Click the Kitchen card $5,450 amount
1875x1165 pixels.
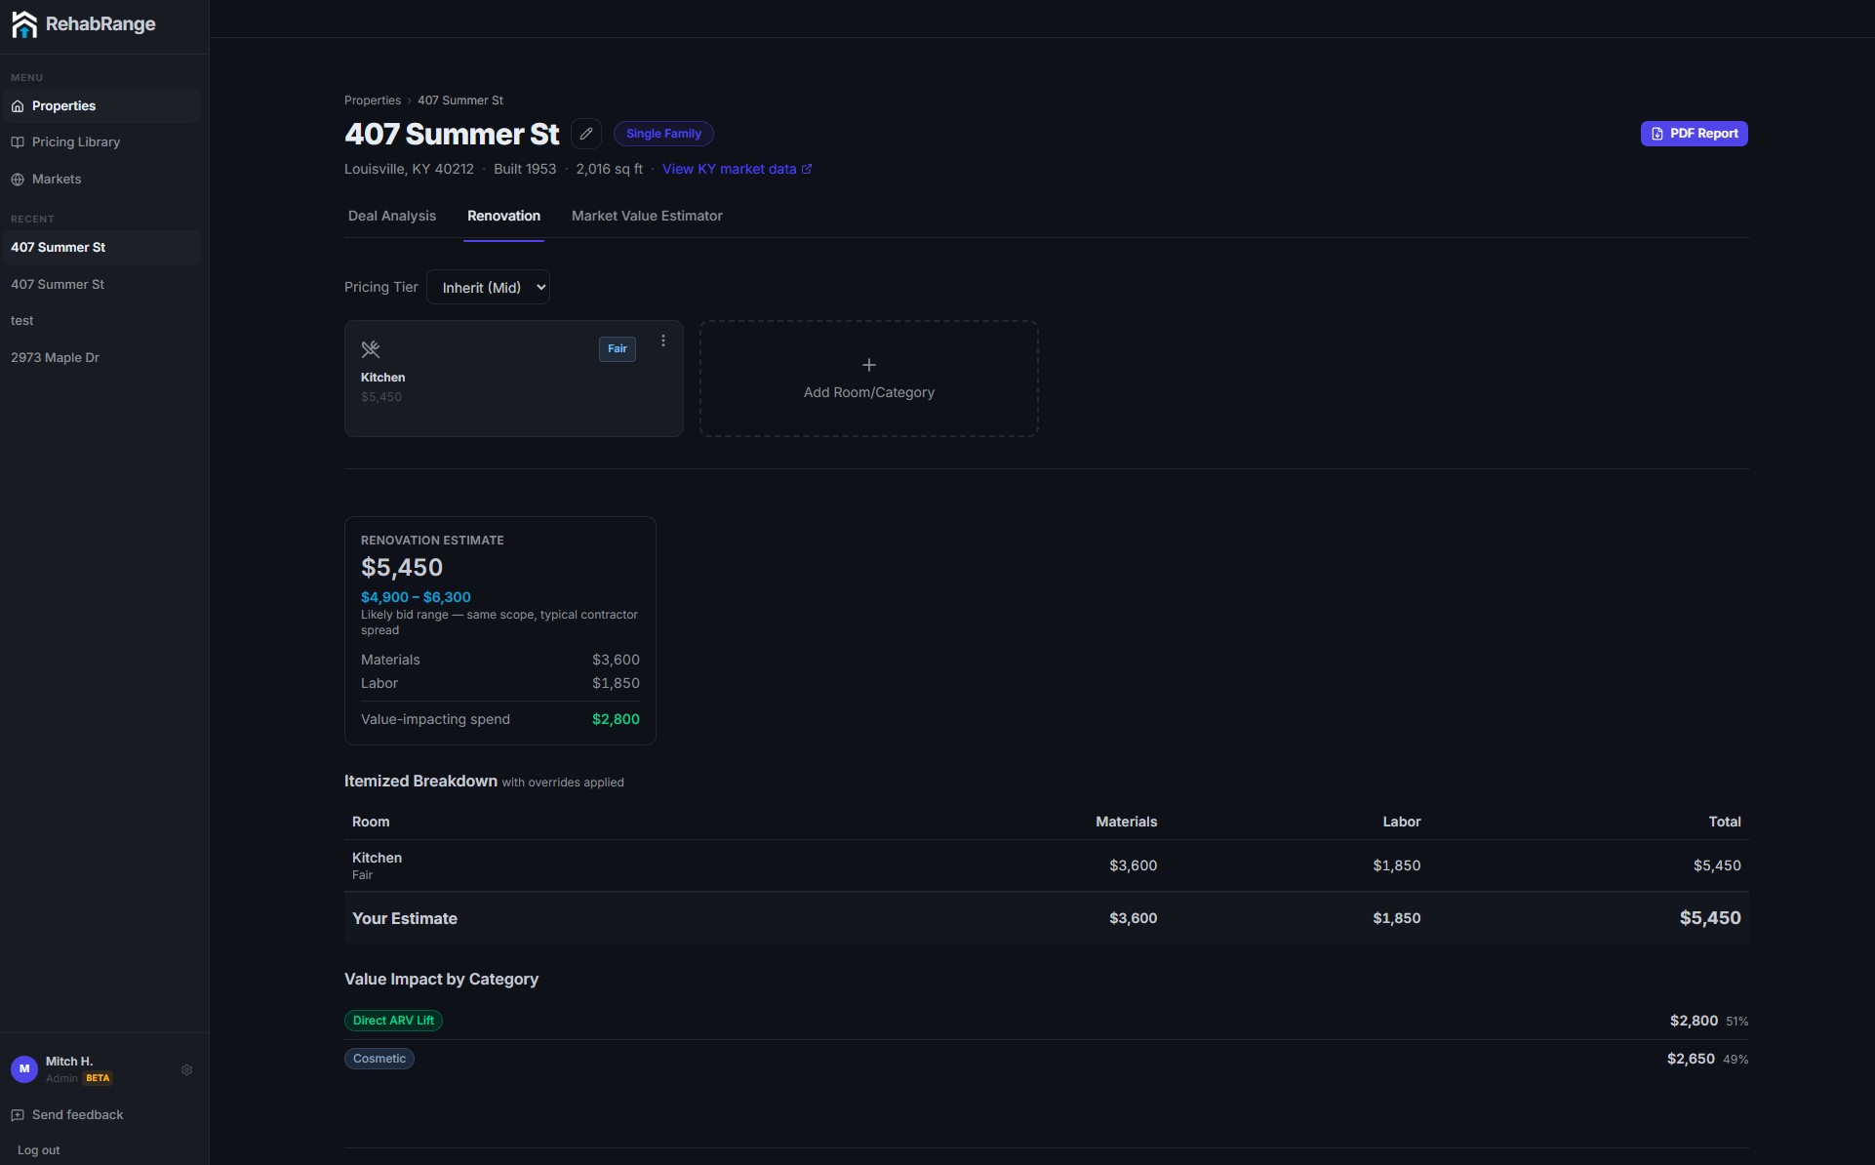(x=381, y=397)
